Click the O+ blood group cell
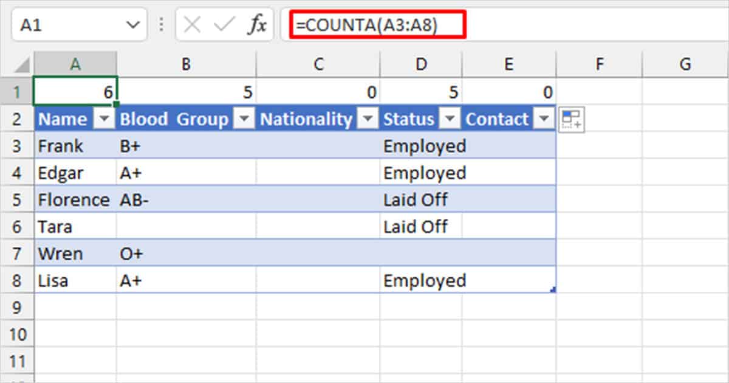This screenshot has width=729, height=383. click(186, 253)
